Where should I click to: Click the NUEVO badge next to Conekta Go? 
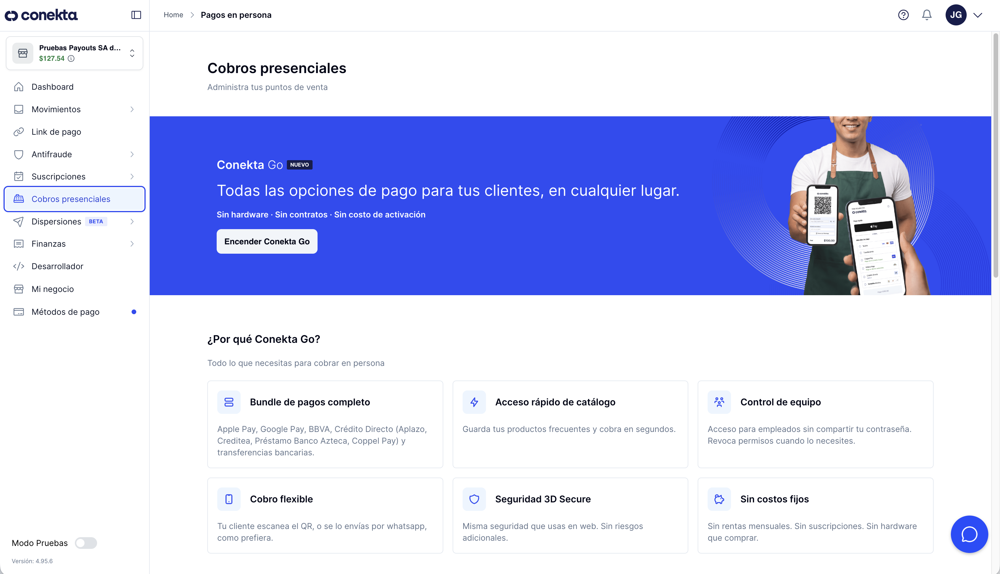[x=299, y=165]
